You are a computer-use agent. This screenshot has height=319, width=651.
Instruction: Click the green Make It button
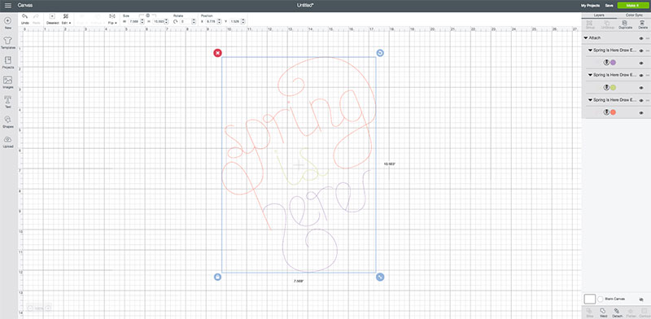[x=633, y=6]
